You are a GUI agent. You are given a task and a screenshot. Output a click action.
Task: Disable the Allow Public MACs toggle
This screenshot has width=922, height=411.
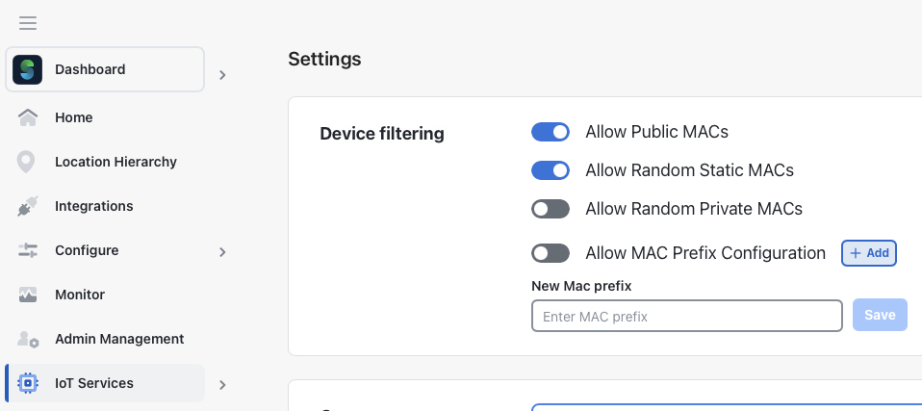[x=551, y=132]
